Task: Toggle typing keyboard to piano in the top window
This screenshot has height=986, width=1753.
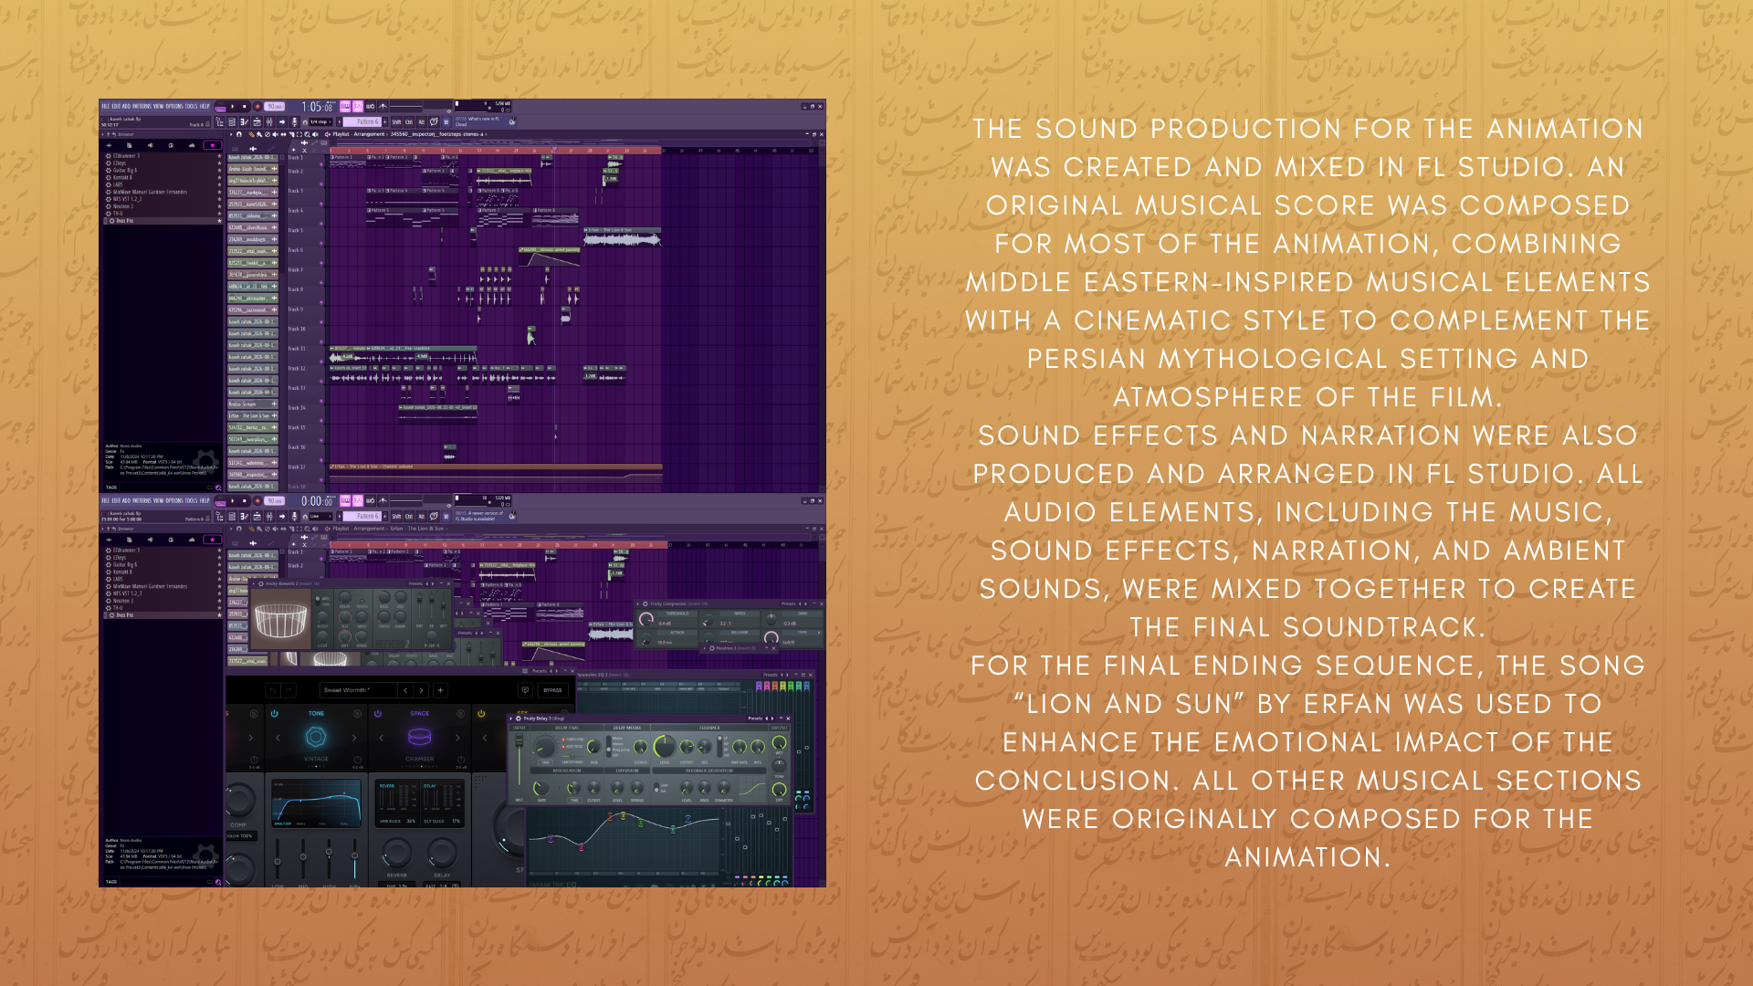Action: tap(345, 106)
